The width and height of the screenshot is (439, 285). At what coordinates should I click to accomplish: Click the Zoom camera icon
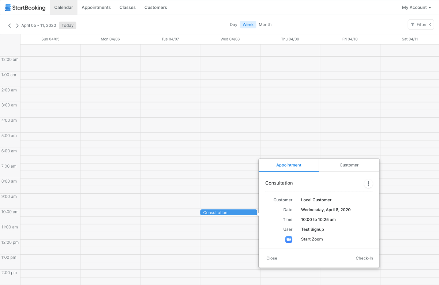tap(289, 239)
